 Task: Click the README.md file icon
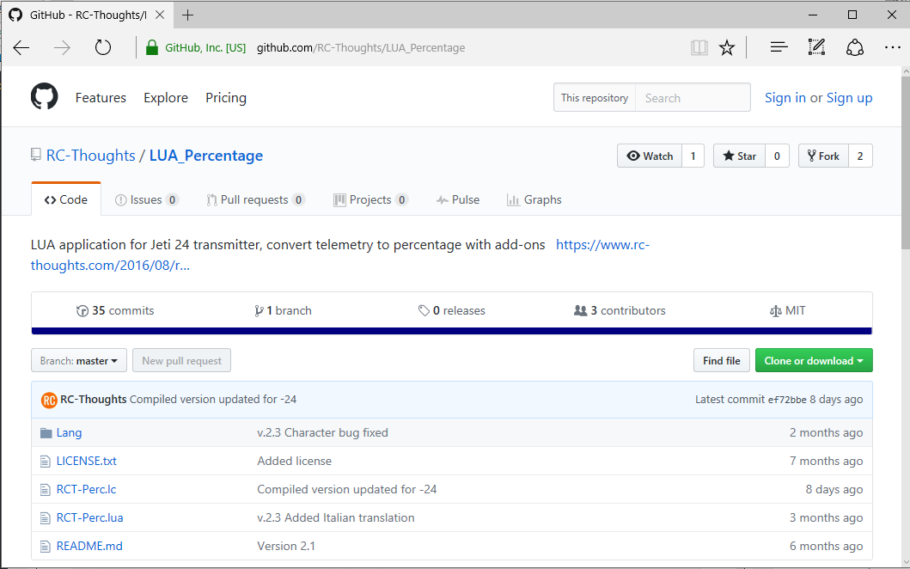tap(46, 547)
